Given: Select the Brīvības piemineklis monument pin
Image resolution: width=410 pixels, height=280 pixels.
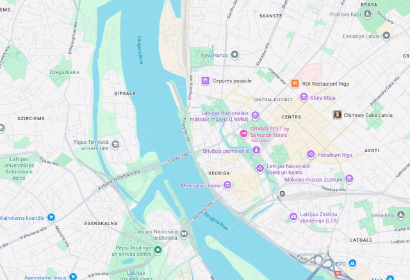Looking at the screenshot, I should coord(256,150).
